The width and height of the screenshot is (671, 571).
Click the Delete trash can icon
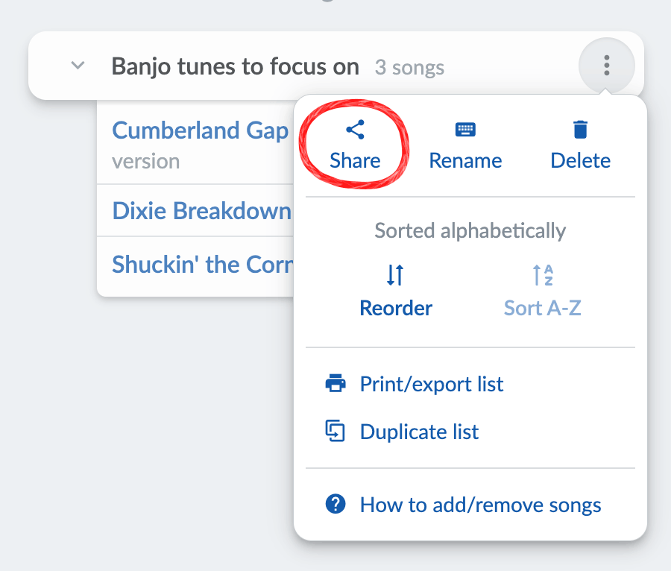pyautogui.click(x=580, y=130)
